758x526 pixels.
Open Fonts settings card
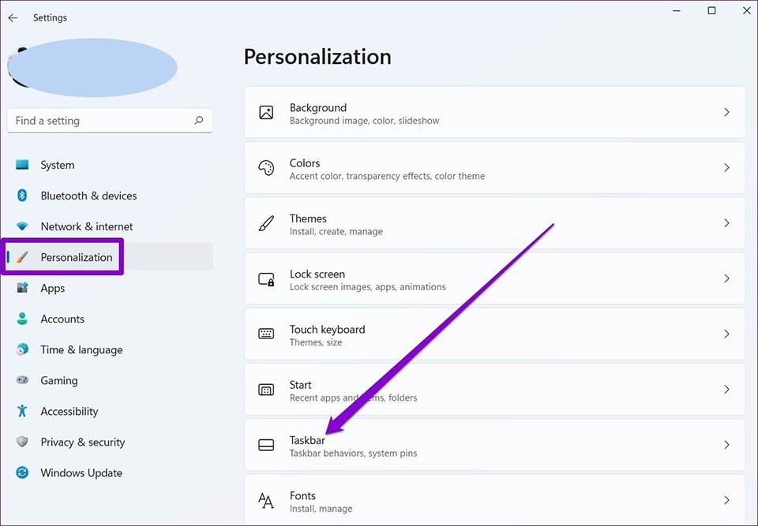[x=494, y=500]
